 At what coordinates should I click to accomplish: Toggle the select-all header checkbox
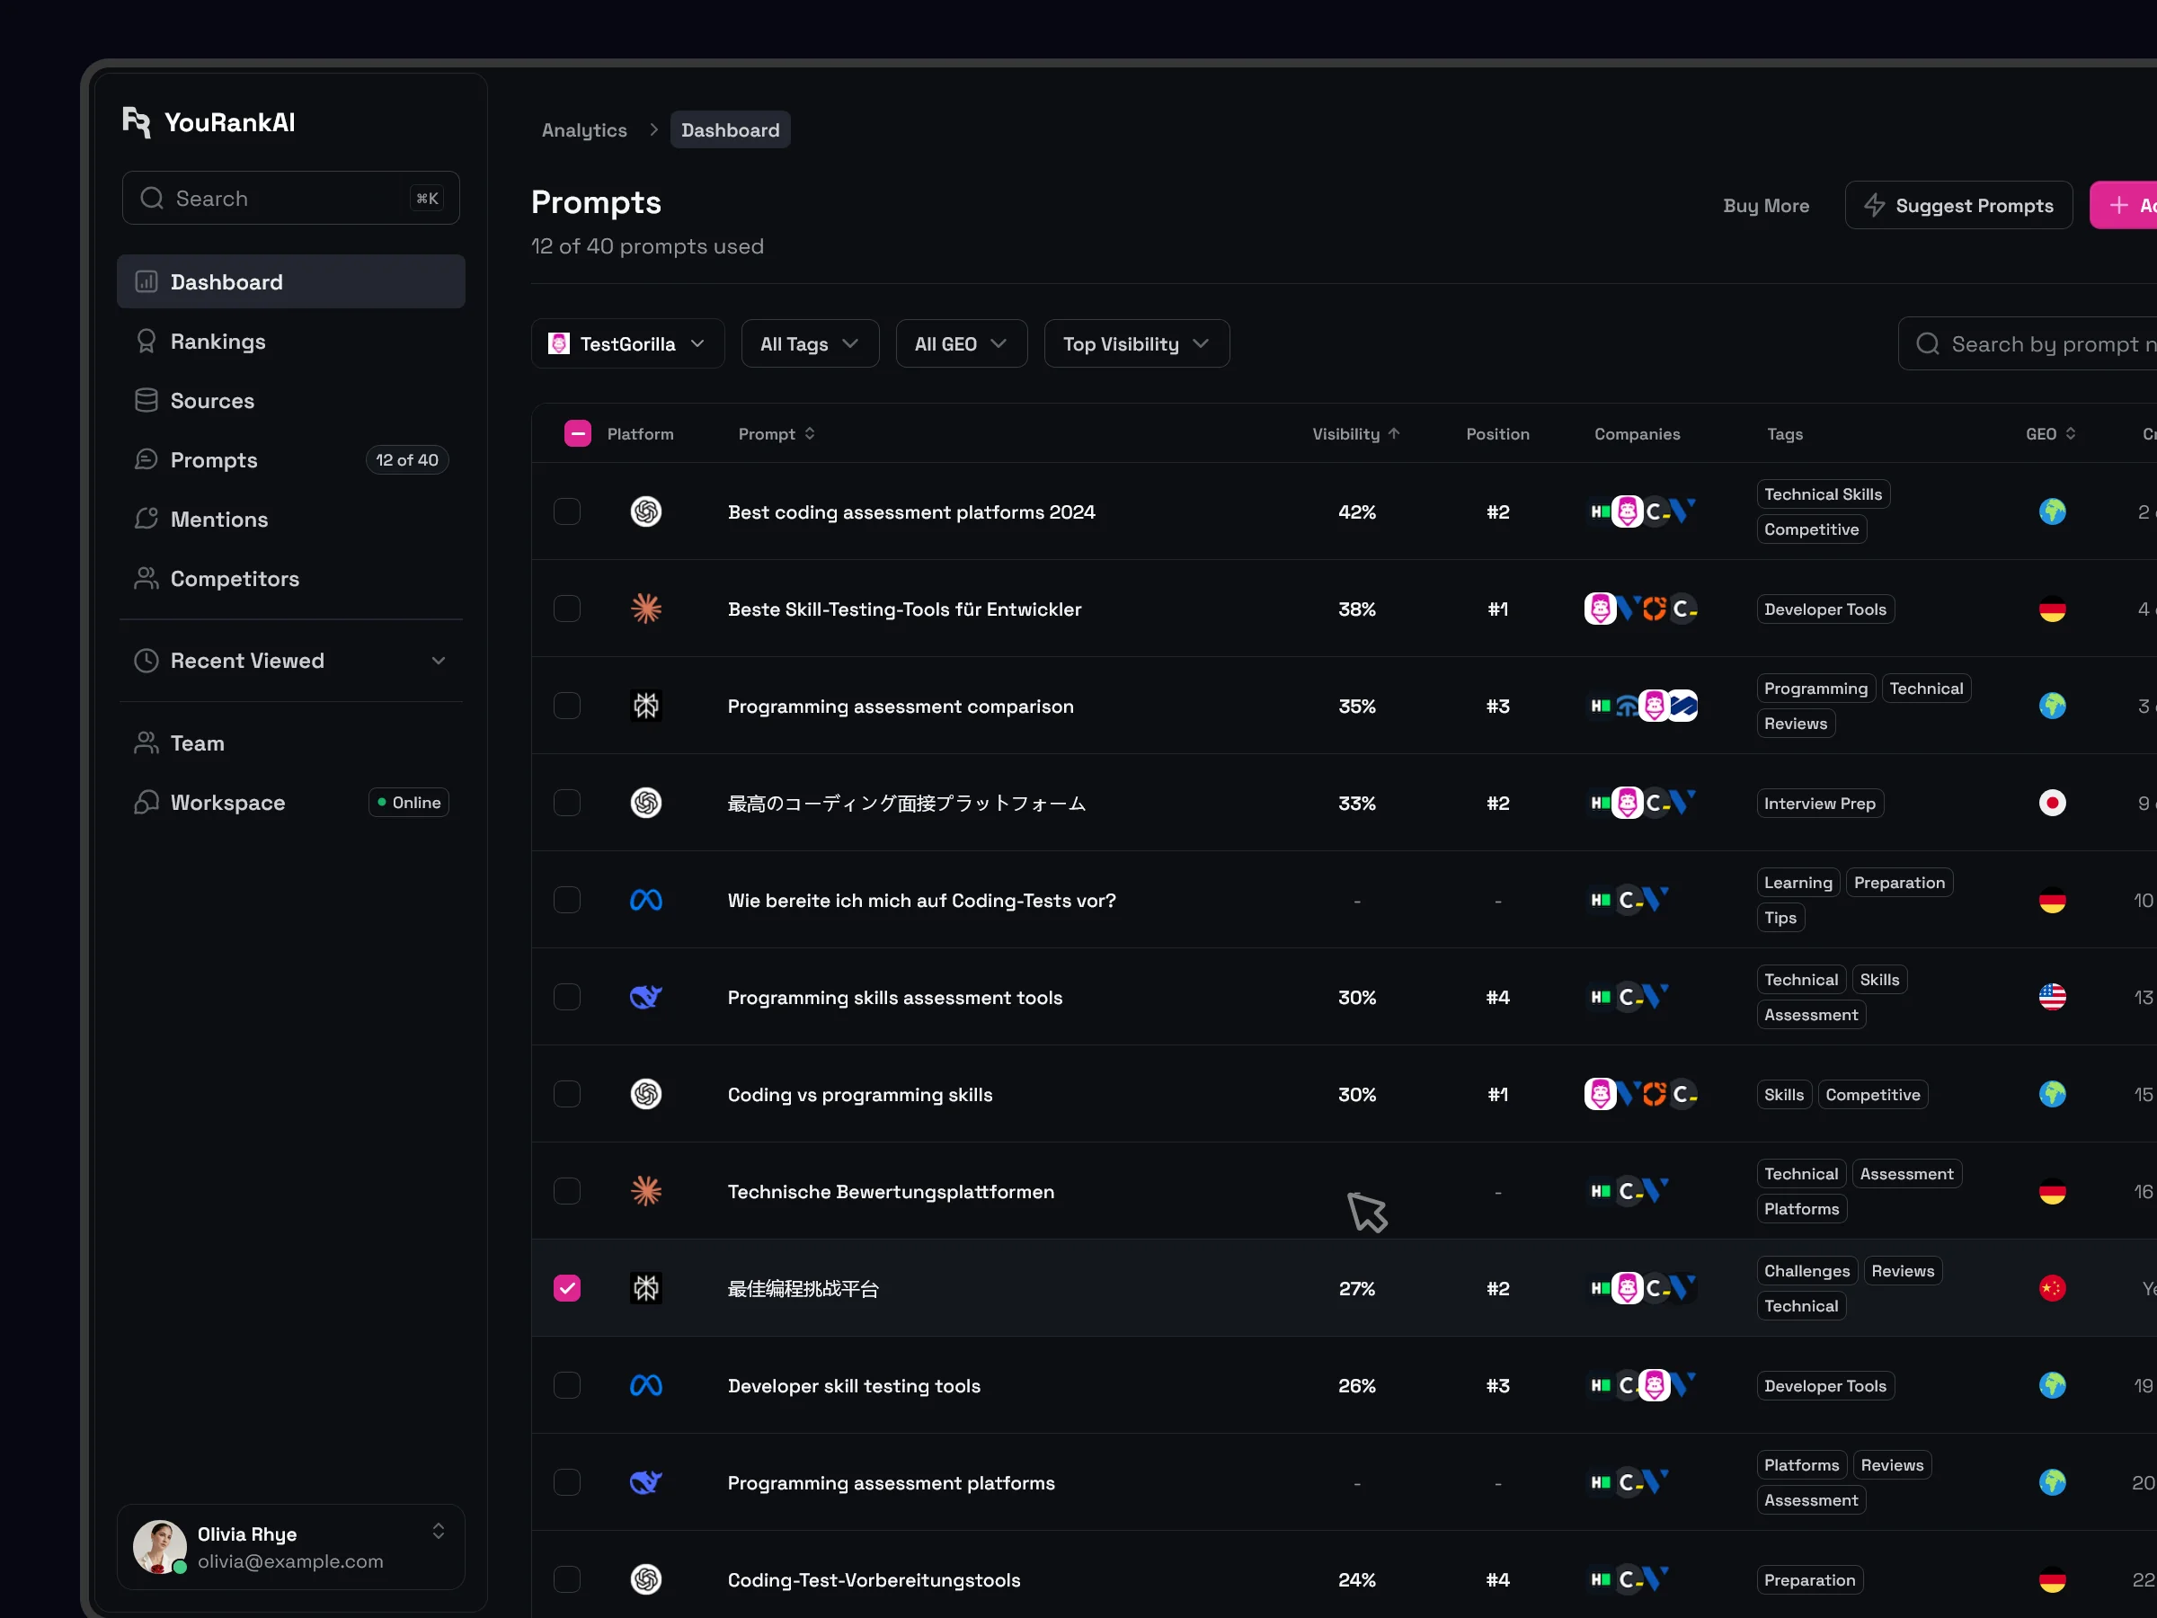click(577, 433)
